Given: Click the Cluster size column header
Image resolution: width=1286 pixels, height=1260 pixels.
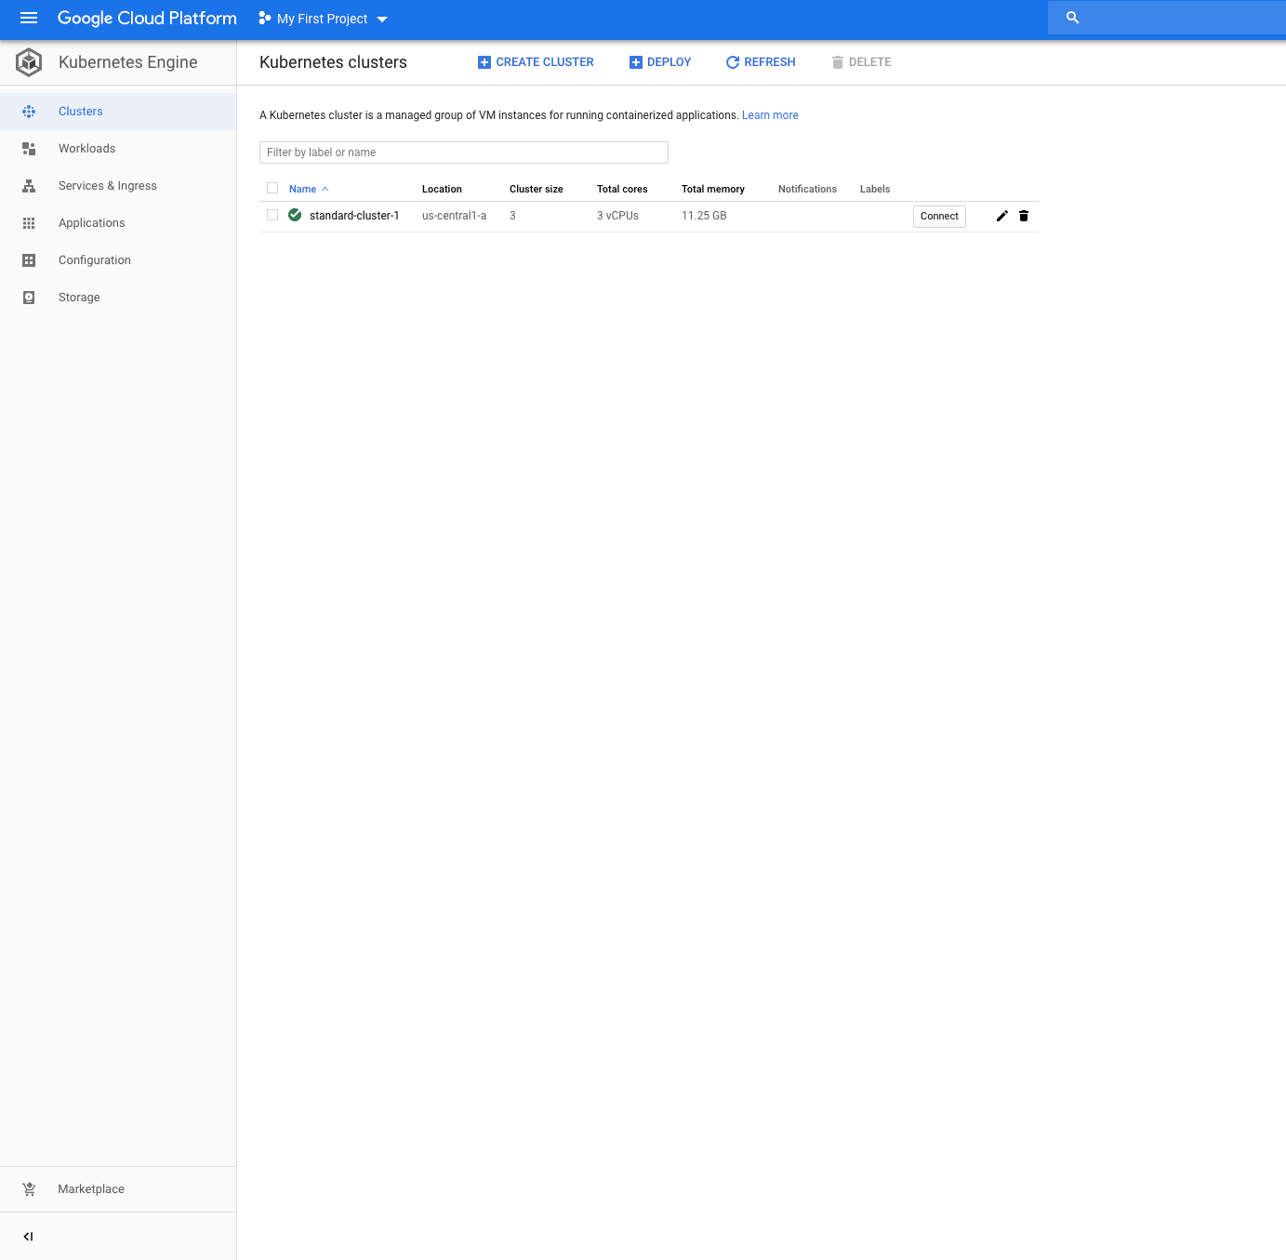Looking at the screenshot, I should click(x=537, y=189).
